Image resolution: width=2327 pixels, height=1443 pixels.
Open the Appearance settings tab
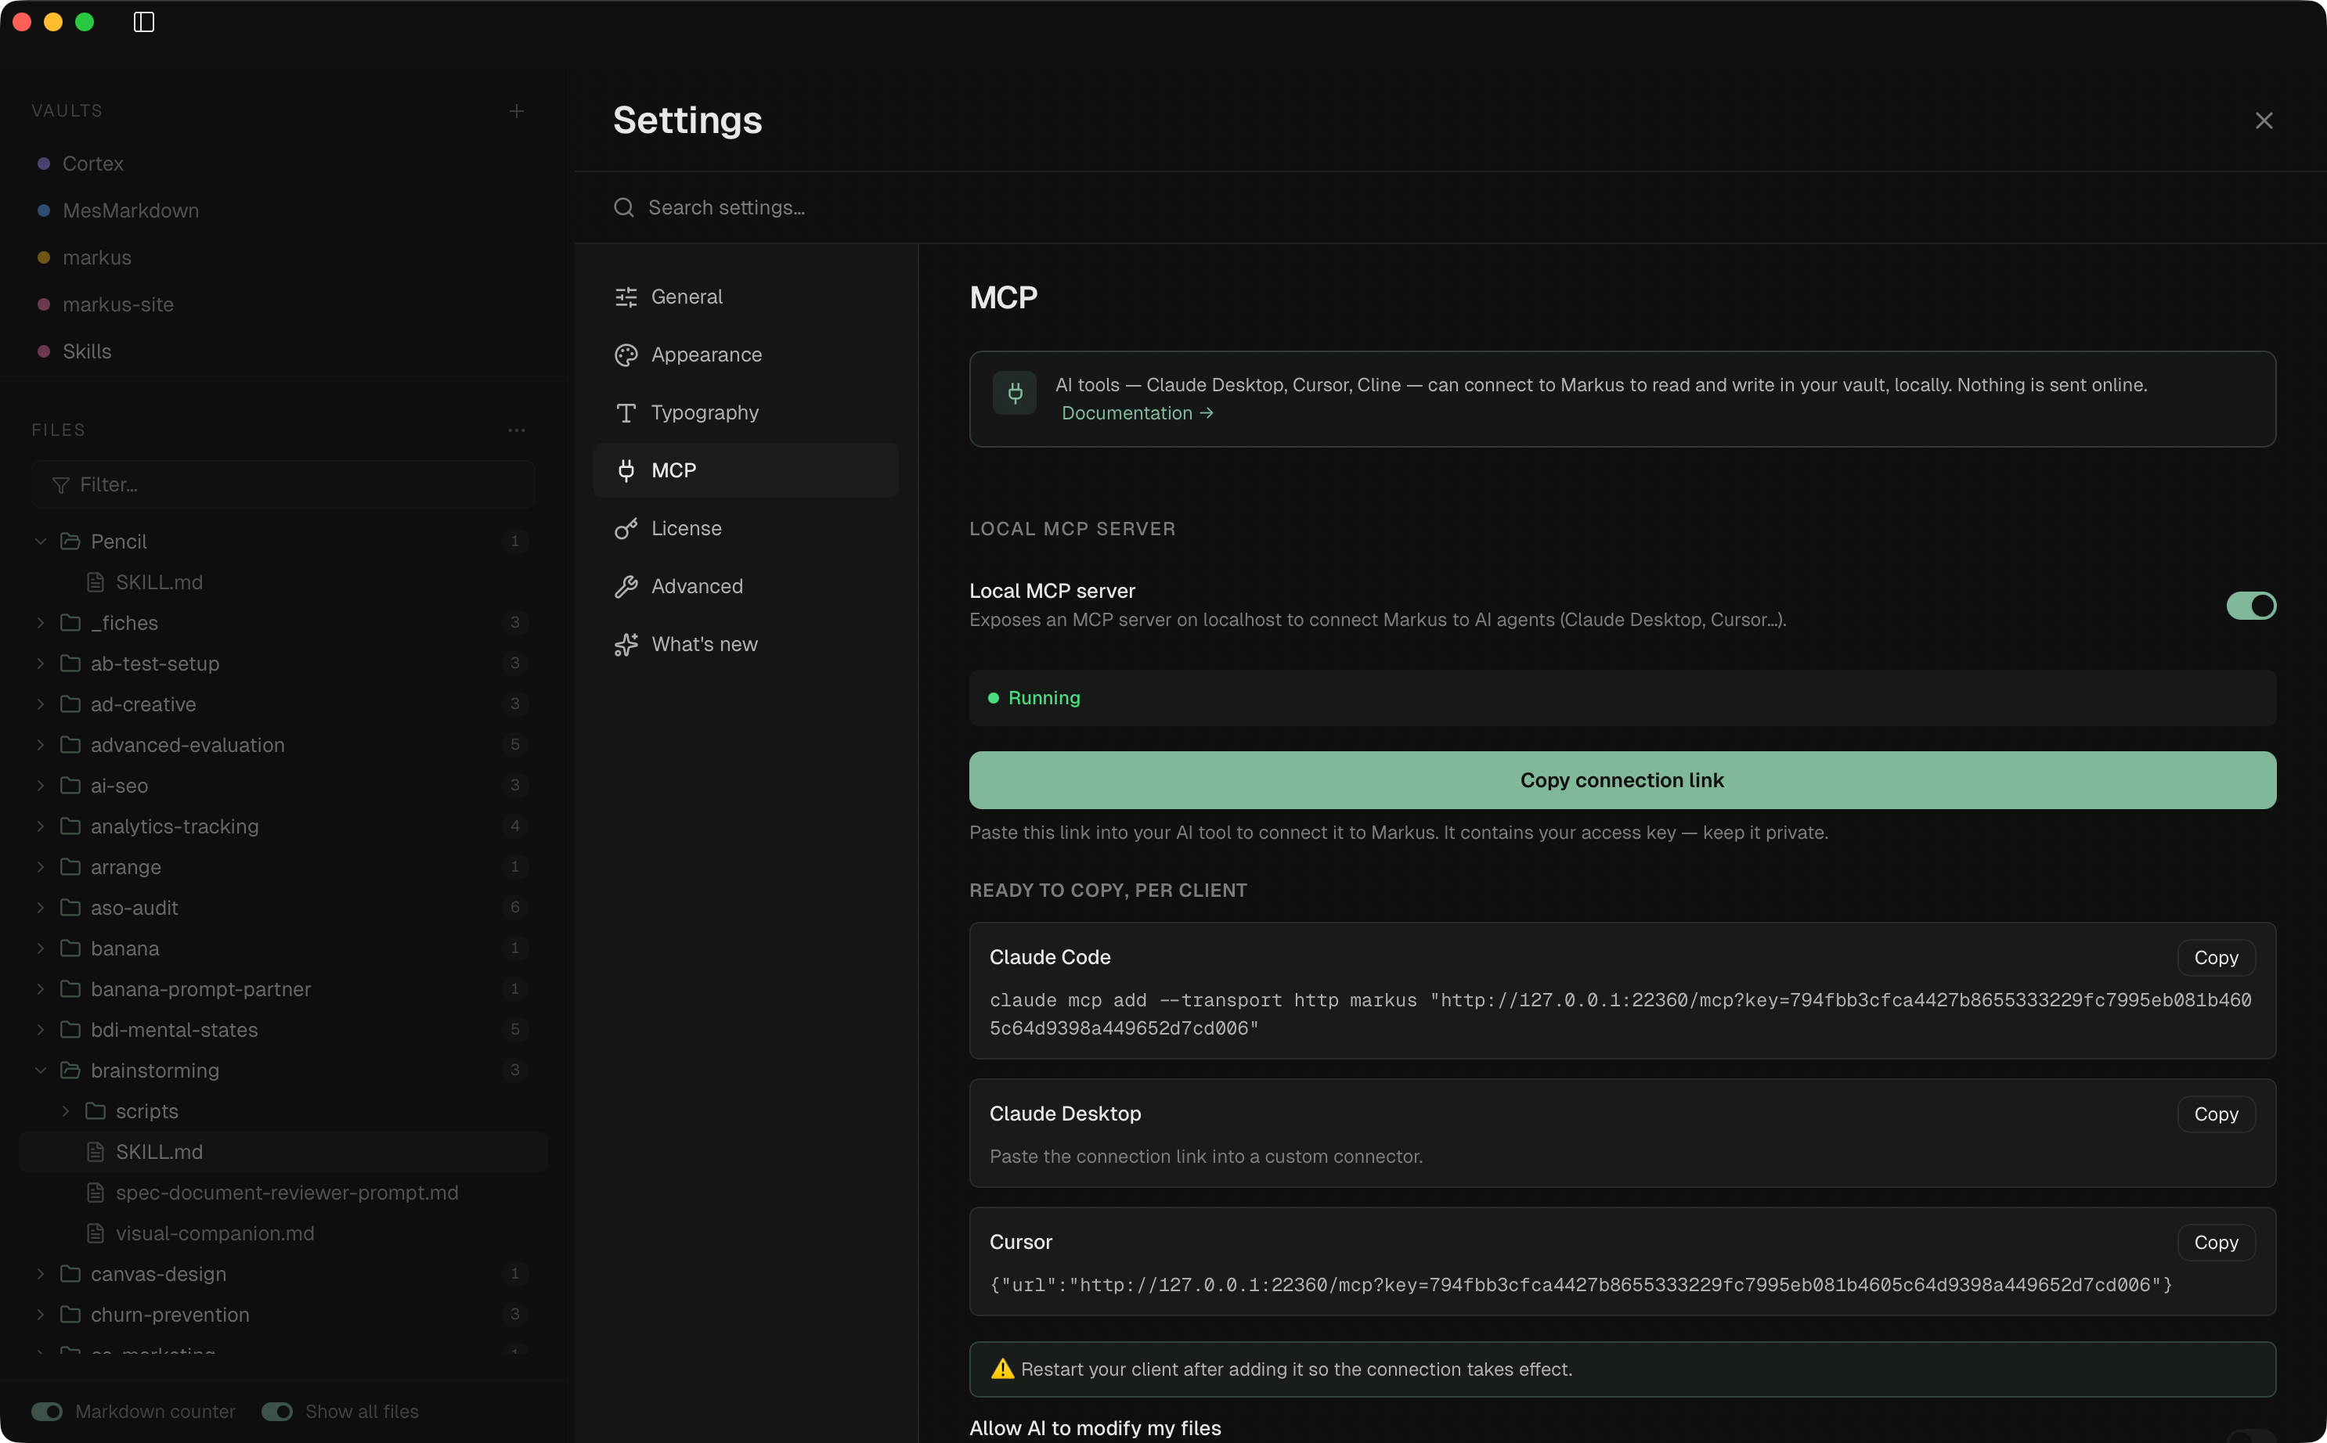[x=745, y=355]
